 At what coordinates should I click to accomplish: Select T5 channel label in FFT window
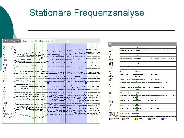click(x=110, y=94)
